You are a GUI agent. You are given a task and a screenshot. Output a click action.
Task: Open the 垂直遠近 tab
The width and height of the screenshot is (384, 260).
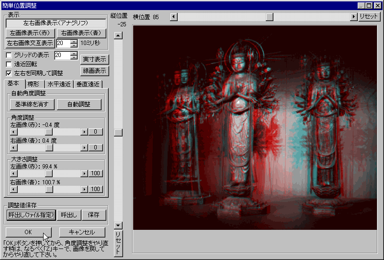pos(88,84)
